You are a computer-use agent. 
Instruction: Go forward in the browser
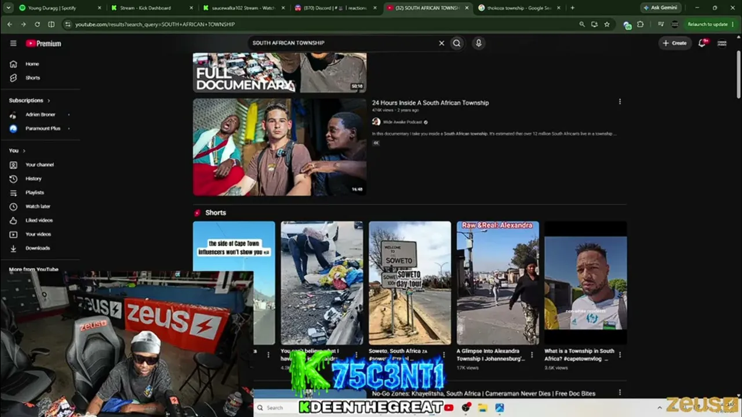click(23, 24)
